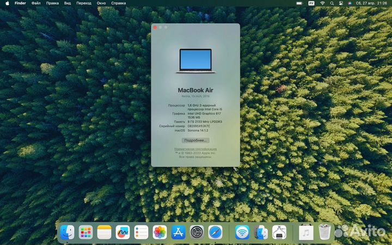The width and height of the screenshot is (392, 245).
Task: Open Launchpad in the Dock
Action: pyautogui.click(x=86, y=232)
